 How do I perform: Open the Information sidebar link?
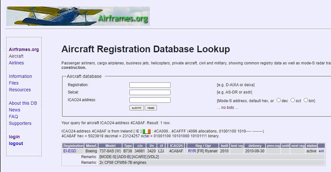pyautogui.click(x=20, y=76)
